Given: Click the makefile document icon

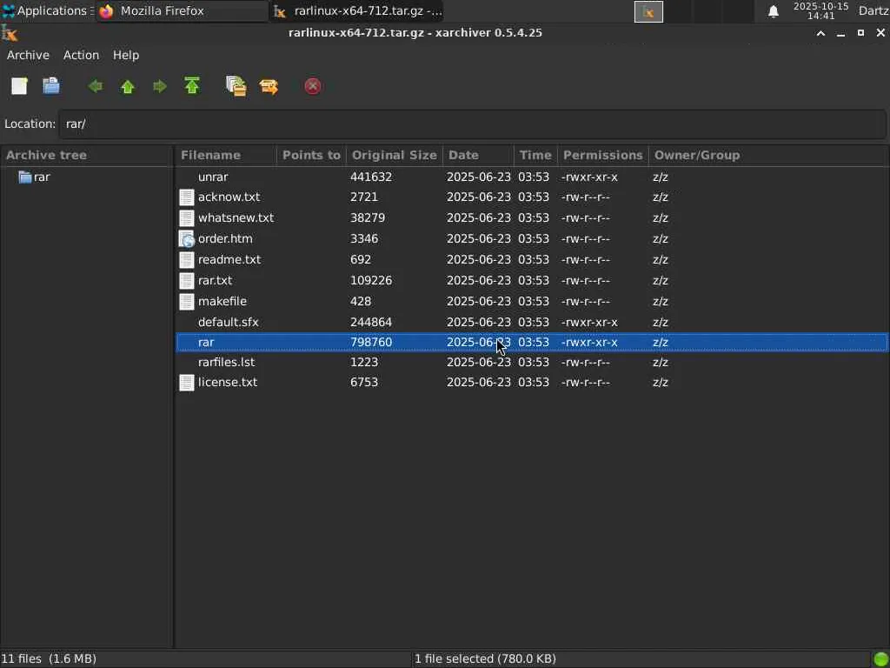Looking at the screenshot, I should coord(187,302).
